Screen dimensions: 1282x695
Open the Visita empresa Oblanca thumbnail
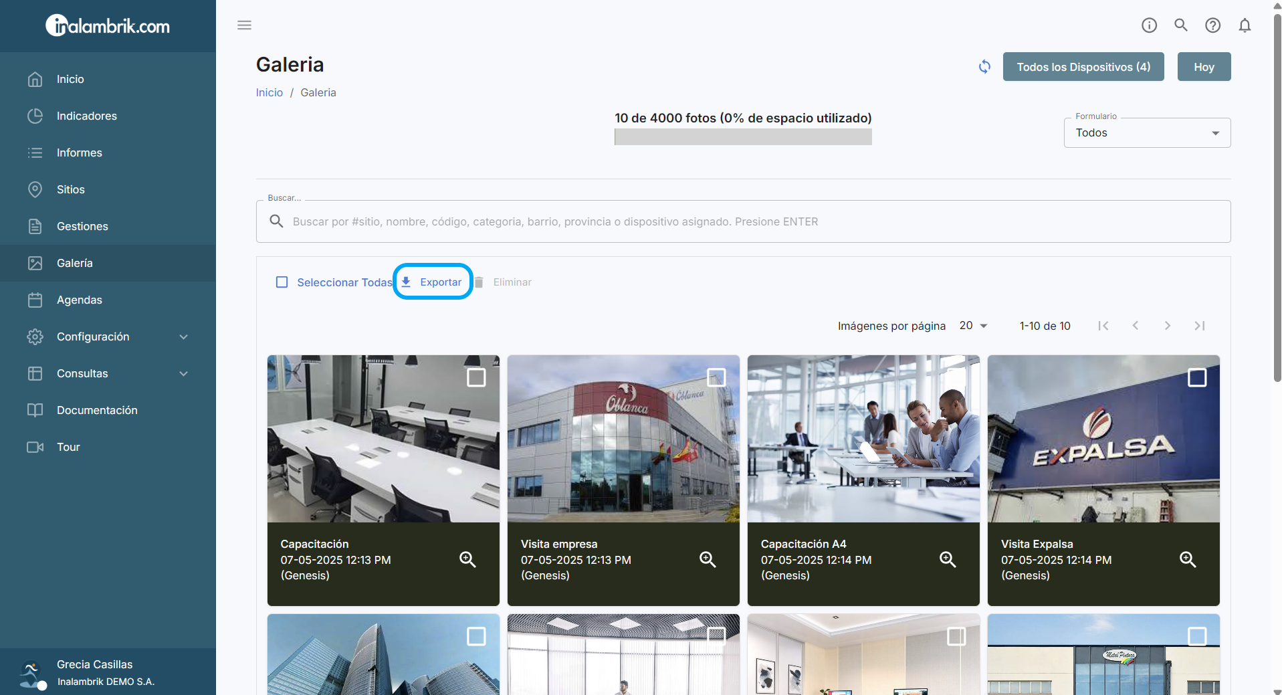623,439
